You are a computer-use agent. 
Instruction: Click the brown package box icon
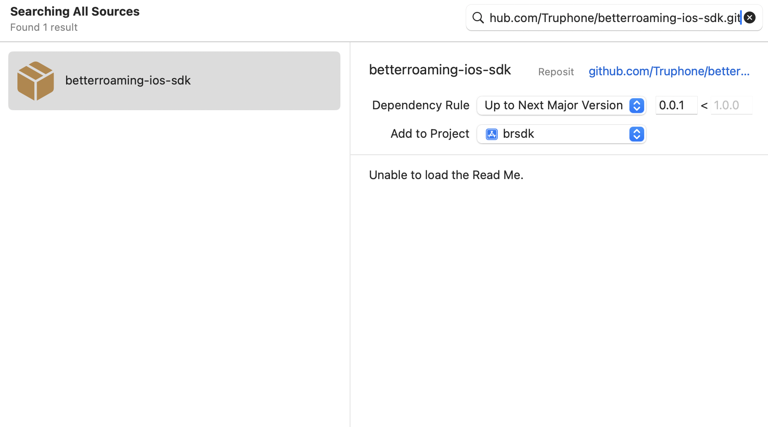click(x=36, y=81)
